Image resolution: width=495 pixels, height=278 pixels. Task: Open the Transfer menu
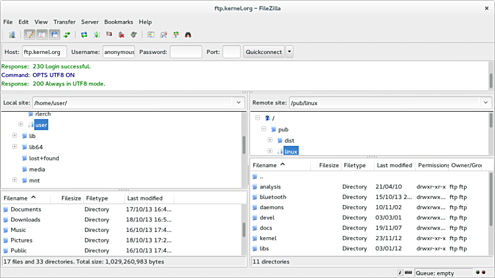pos(65,22)
